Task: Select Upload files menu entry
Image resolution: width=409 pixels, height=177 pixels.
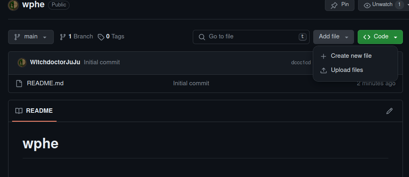Action: coord(347,70)
